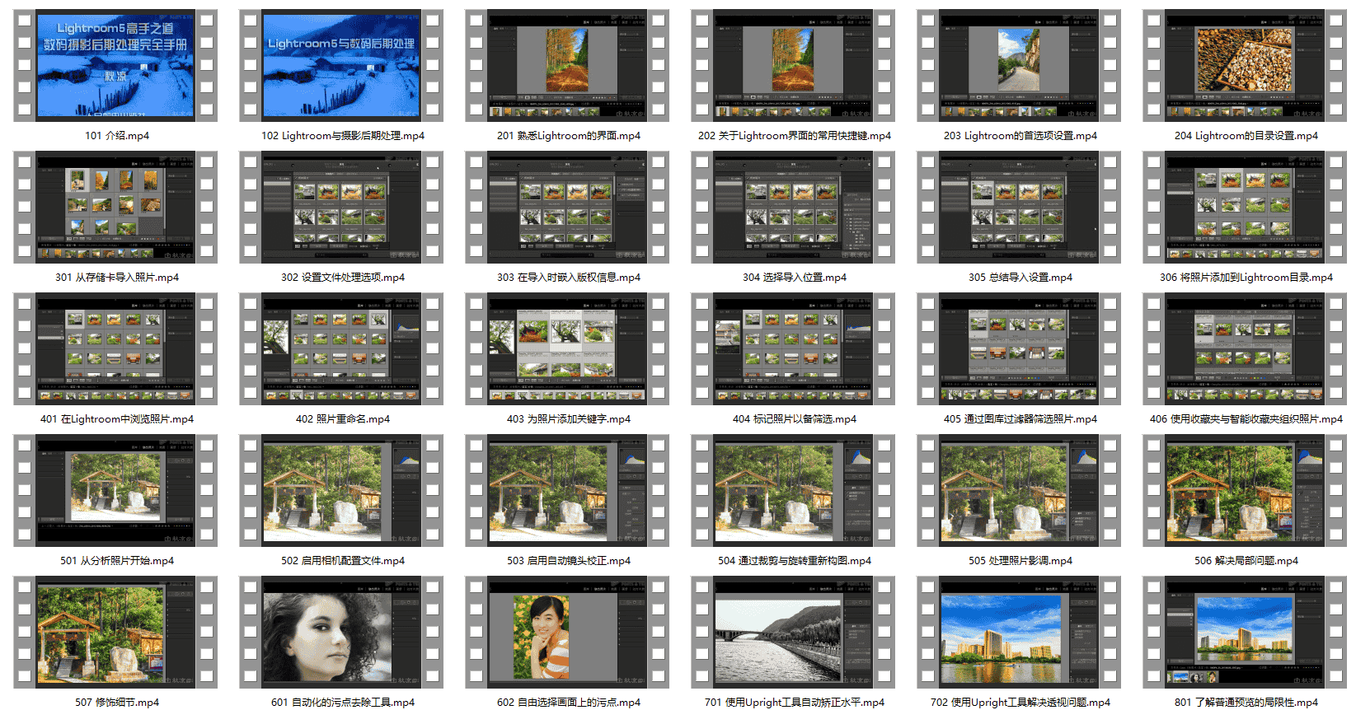This screenshot has width=1356, height=710.
Task: Open thumbnail 507 修饰细节.mp4
Action: point(115,633)
